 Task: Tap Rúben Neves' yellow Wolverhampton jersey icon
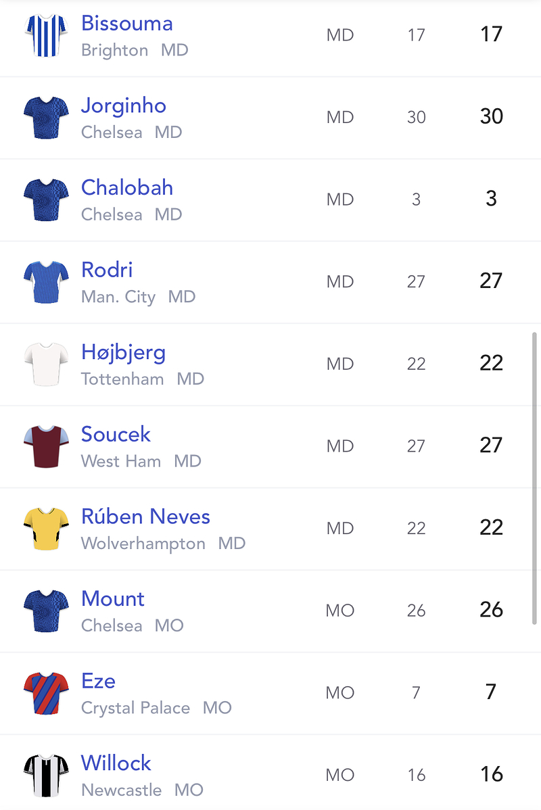pos(46,529)
